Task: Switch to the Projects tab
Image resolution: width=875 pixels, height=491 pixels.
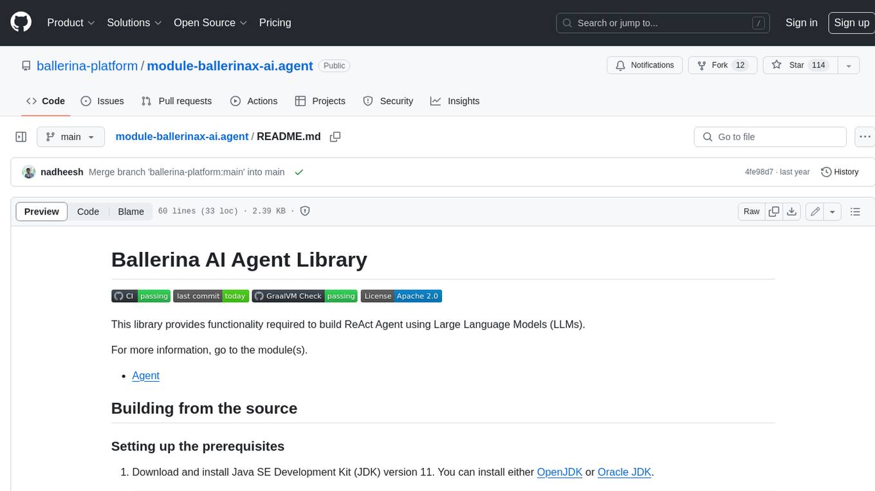Action: [x=320, y=101]
